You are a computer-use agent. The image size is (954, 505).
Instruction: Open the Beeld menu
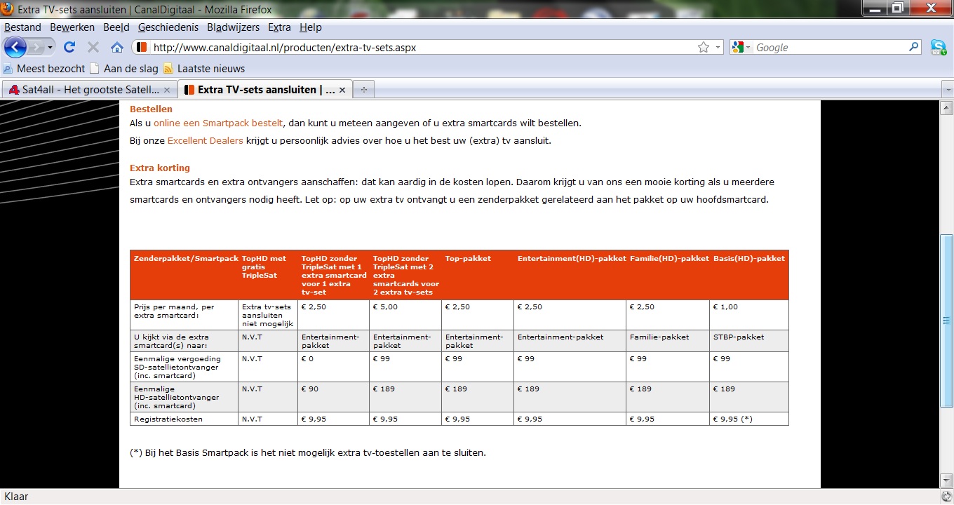116,27
